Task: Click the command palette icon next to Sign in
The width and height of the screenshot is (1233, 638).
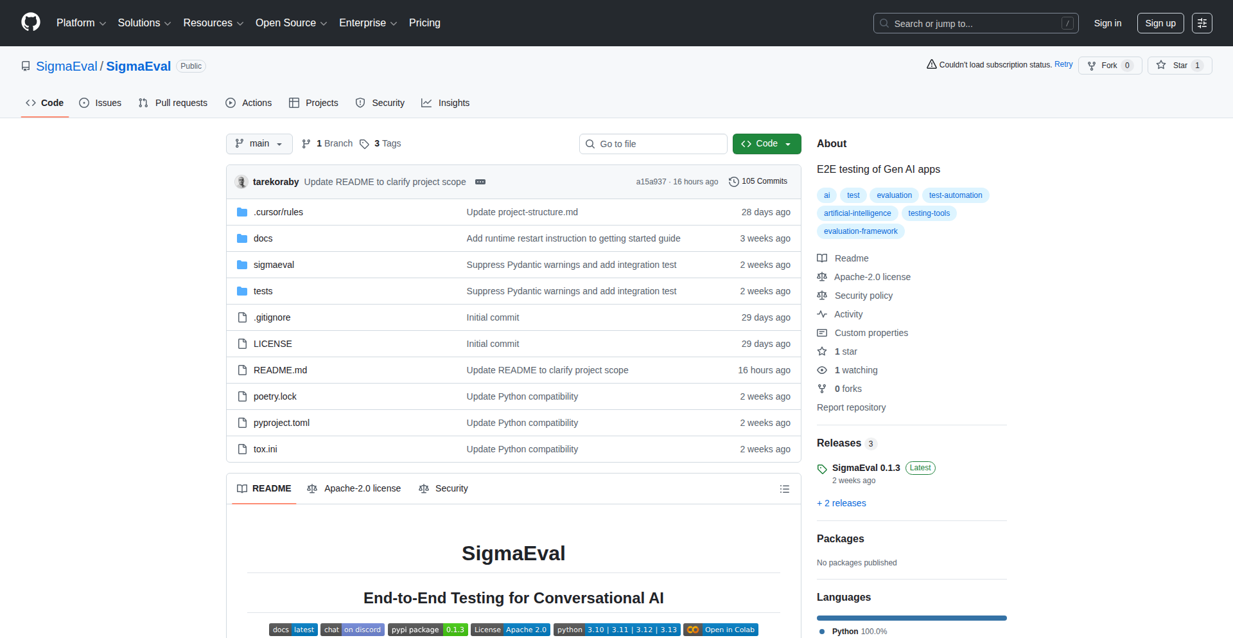Action: (1202, 23)
